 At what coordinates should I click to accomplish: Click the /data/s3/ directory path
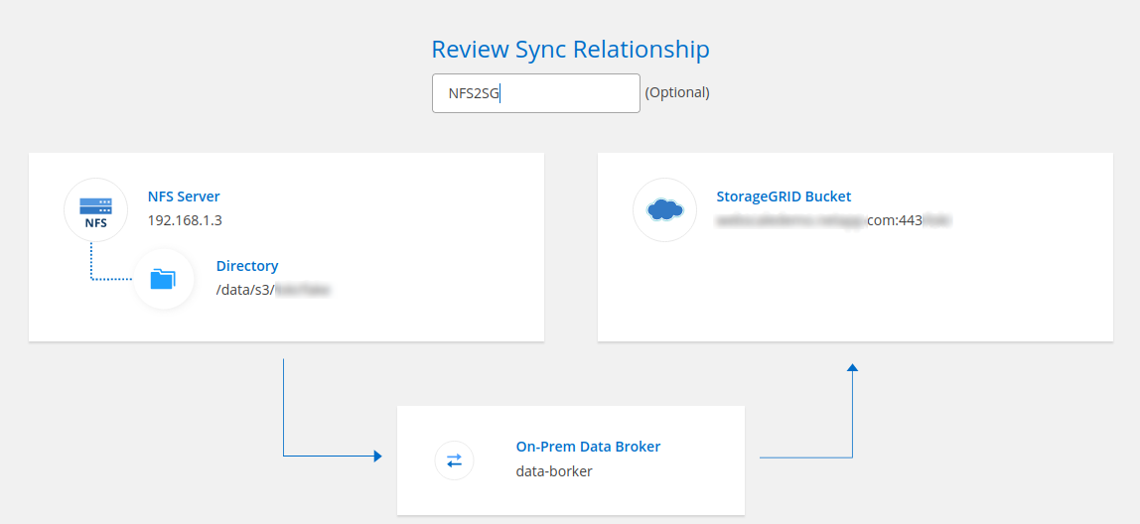pyautogui.click(x=273, y=290)
